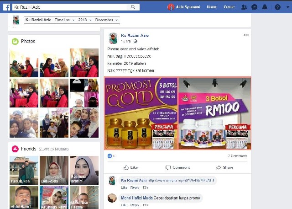Click Create in the top bar

[x=229, y=7]
